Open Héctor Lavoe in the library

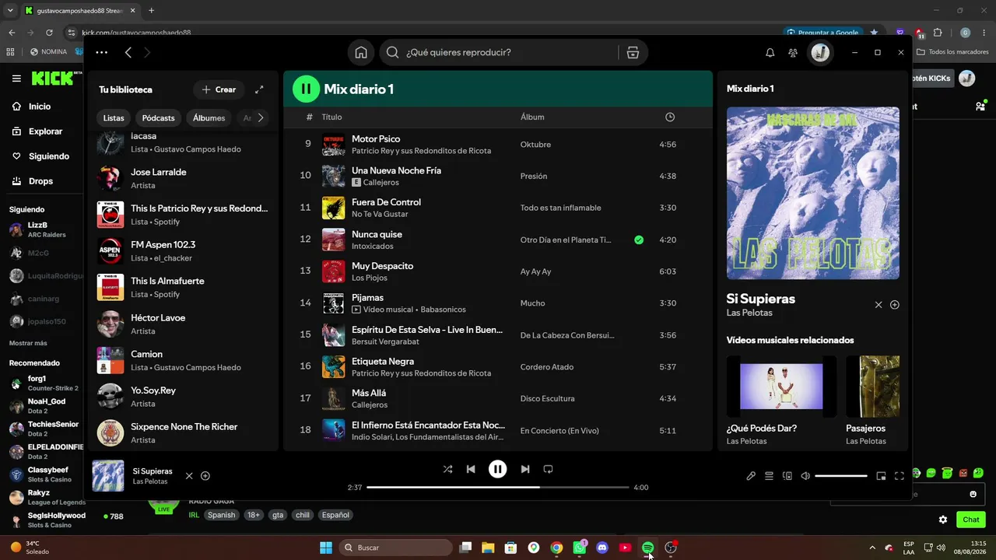[x=183, y=324]
